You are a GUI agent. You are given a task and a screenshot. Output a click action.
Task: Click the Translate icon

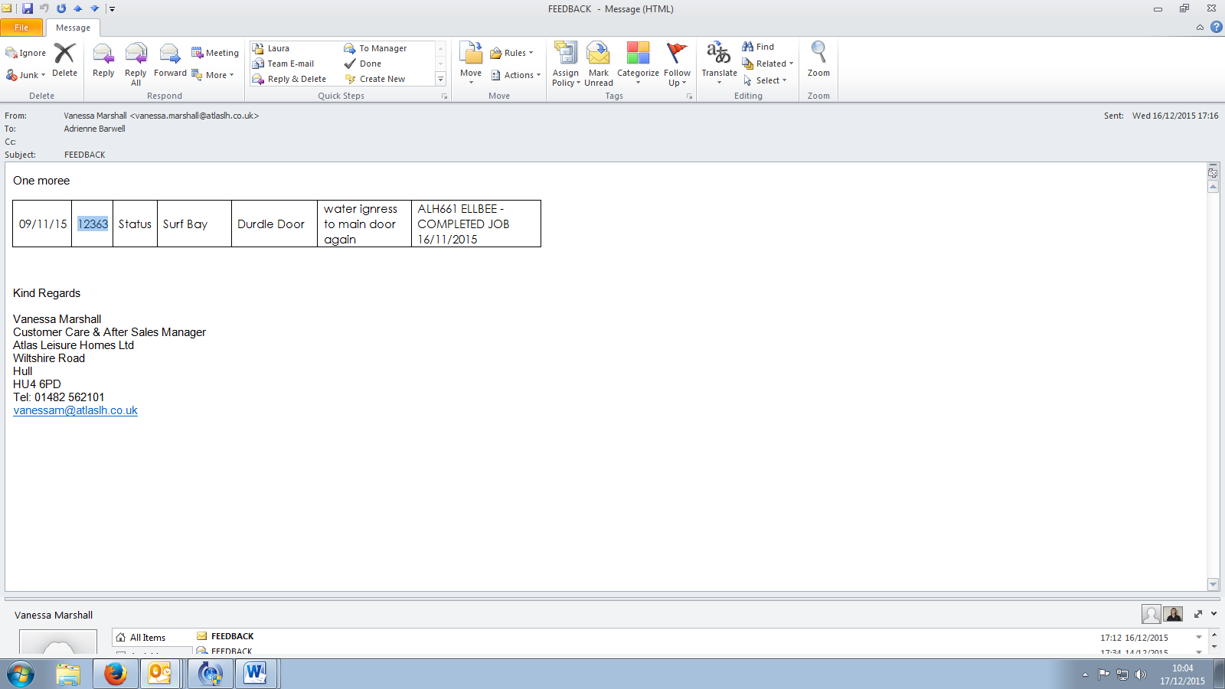click(x=719, y=60)
